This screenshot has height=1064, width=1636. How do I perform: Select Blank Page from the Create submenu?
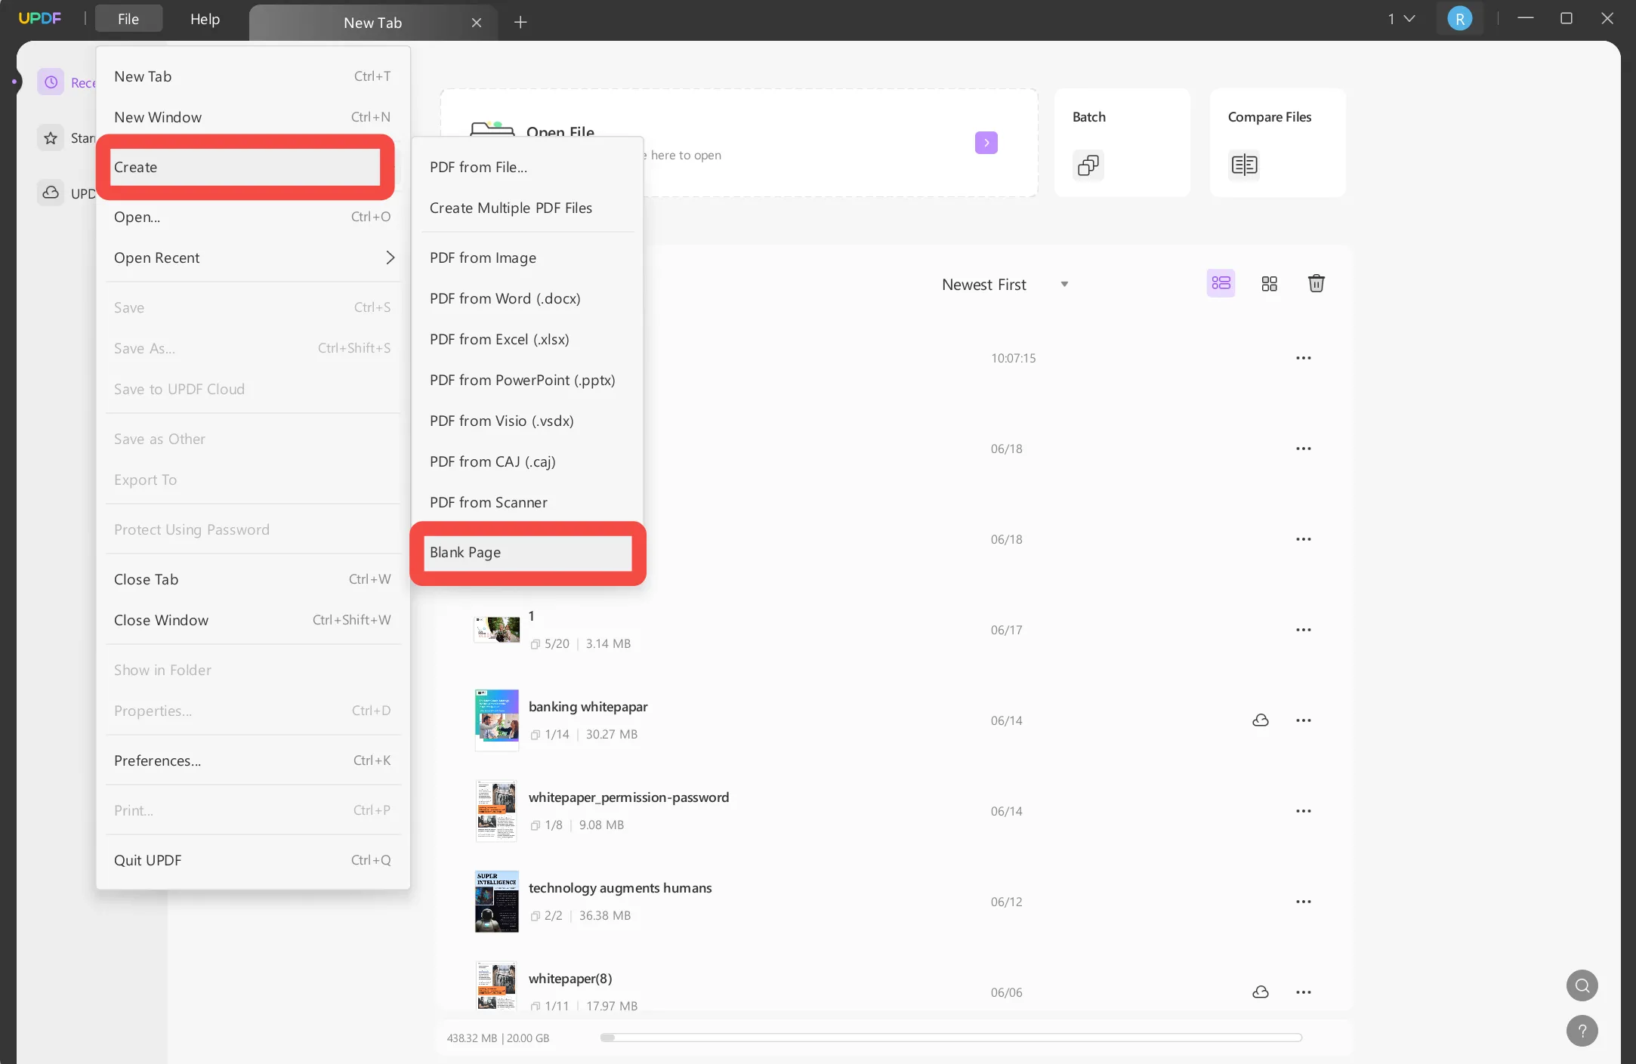point(526,552)
